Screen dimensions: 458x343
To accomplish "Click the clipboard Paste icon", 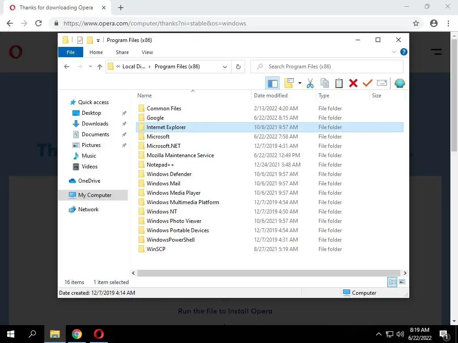I will [x=339, y=83].
